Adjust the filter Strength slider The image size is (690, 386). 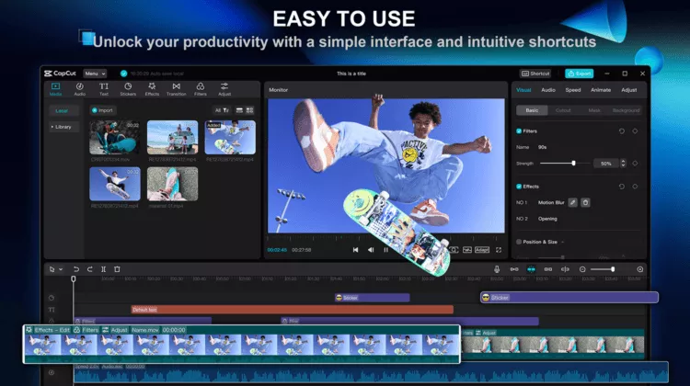(573, 163)
